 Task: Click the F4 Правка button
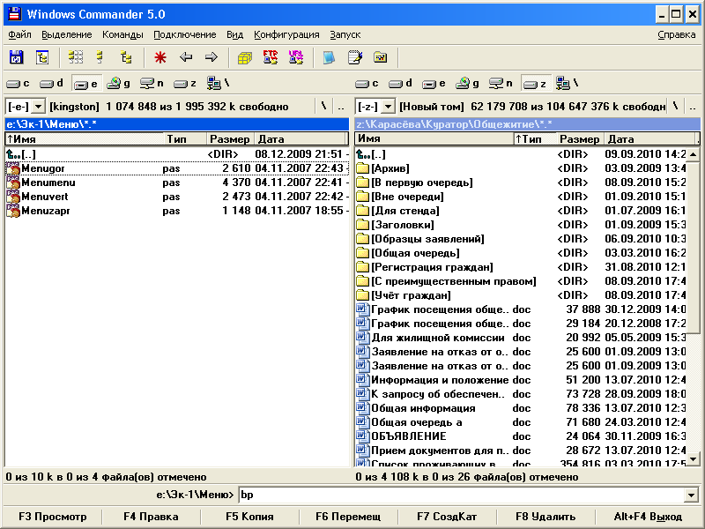(151, 517)
